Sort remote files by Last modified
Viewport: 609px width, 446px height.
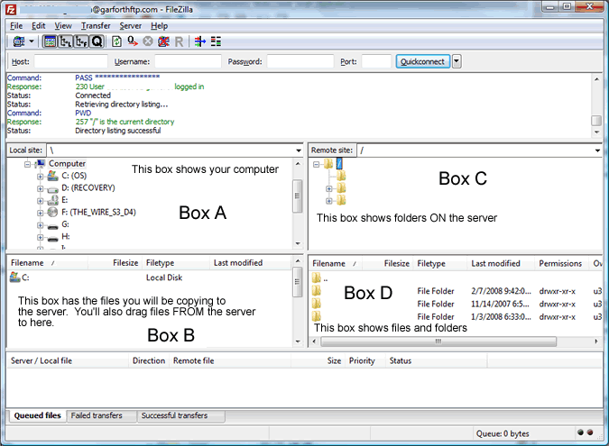495,263
